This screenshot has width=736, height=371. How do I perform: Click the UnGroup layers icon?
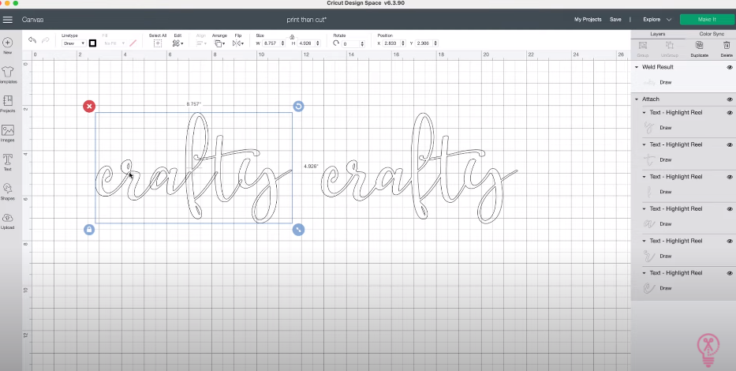click(x=670, y=48)
